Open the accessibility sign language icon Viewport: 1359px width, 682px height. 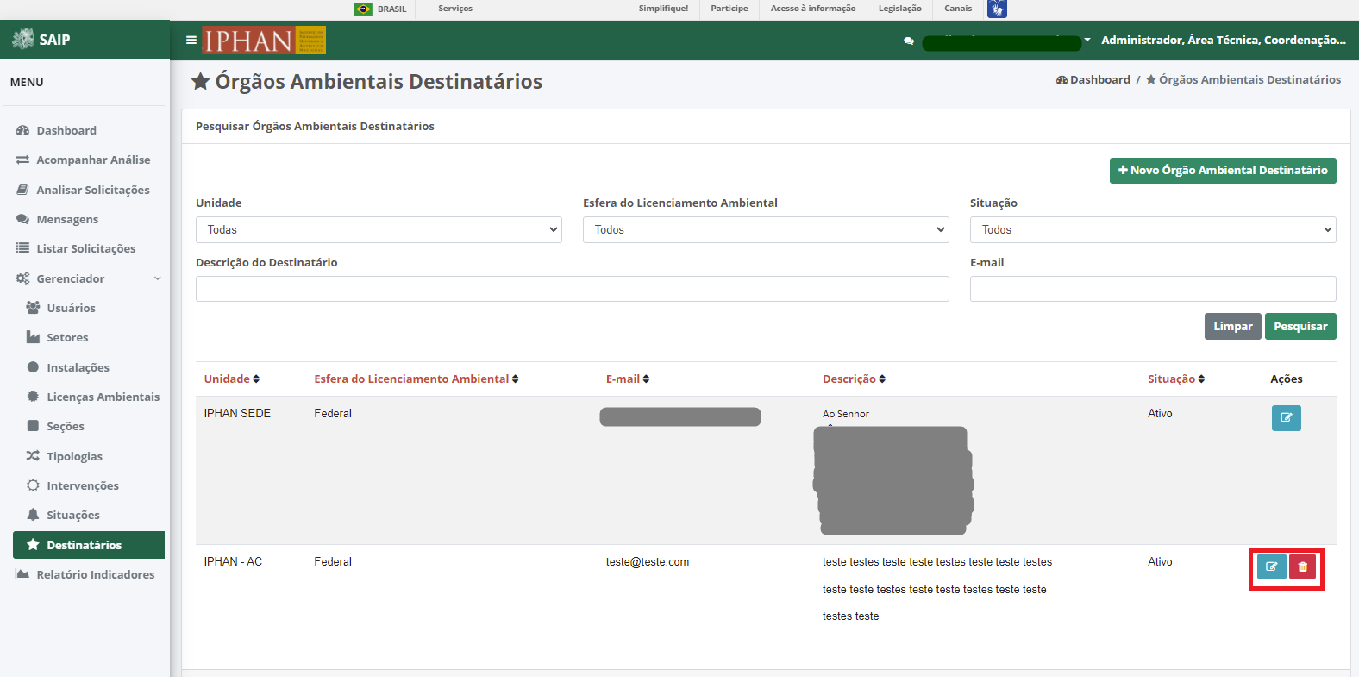[x=997, y=9]
